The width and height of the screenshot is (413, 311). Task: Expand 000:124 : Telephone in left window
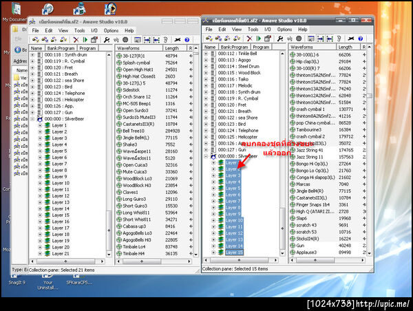[x=32, y=93]
